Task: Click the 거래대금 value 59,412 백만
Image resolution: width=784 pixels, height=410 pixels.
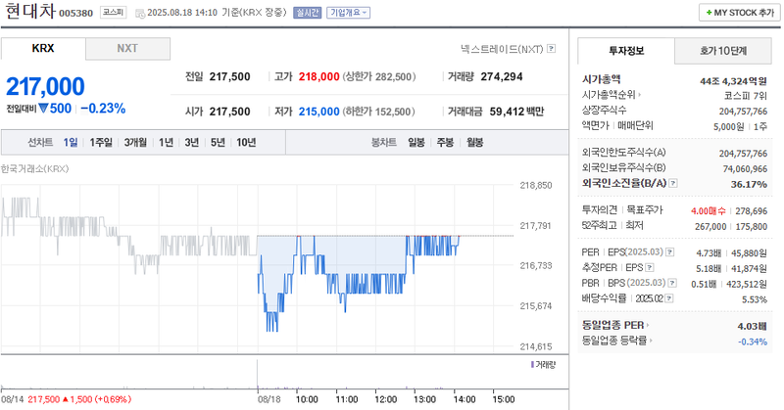Action: tap(516, 112)
